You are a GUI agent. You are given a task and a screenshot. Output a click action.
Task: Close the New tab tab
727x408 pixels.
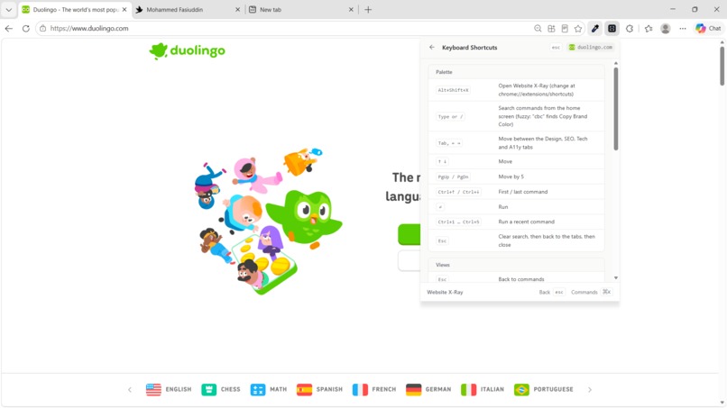click(x=351, y=9)
